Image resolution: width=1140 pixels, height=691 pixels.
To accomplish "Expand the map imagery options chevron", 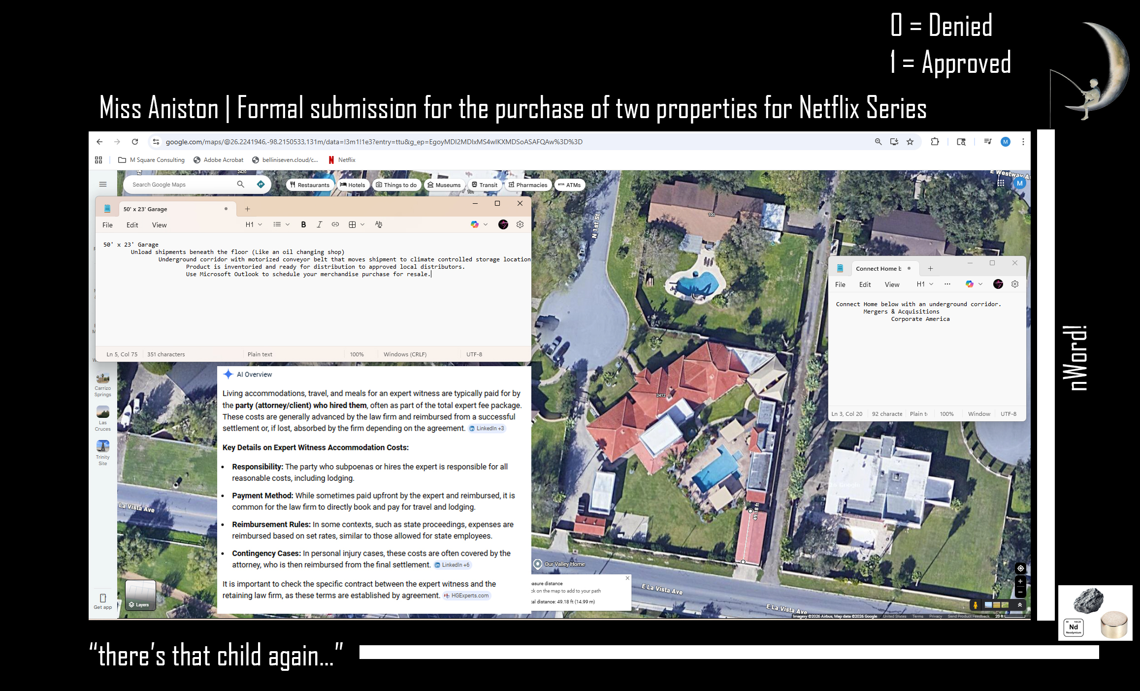I will [1020, 605].
